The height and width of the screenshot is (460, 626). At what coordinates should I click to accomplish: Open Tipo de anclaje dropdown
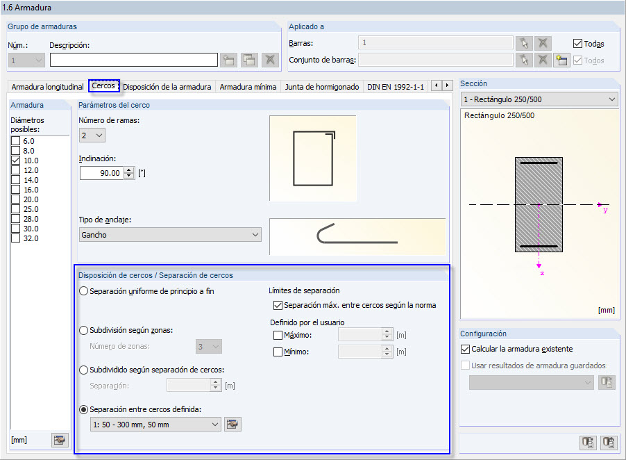(x=170, y=235)
